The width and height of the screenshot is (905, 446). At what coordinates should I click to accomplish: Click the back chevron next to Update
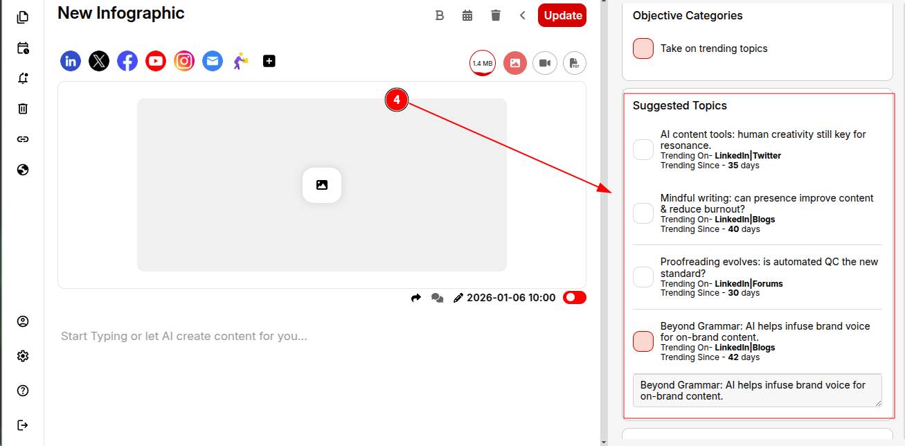pyautogui.click(x=523, y=15)
